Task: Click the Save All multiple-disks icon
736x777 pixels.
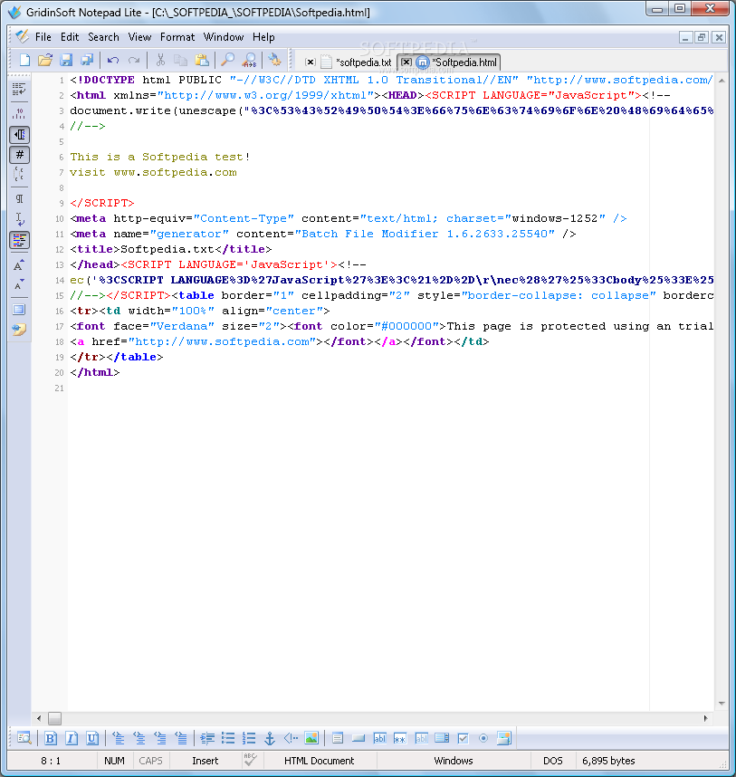Action: pos(87,61)
